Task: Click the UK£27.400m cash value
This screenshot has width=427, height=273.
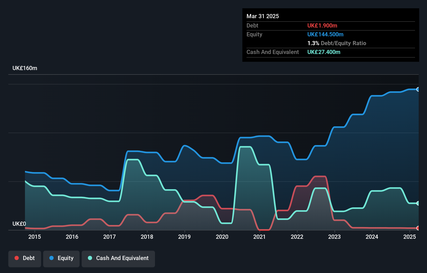Action: pos(324,52)
